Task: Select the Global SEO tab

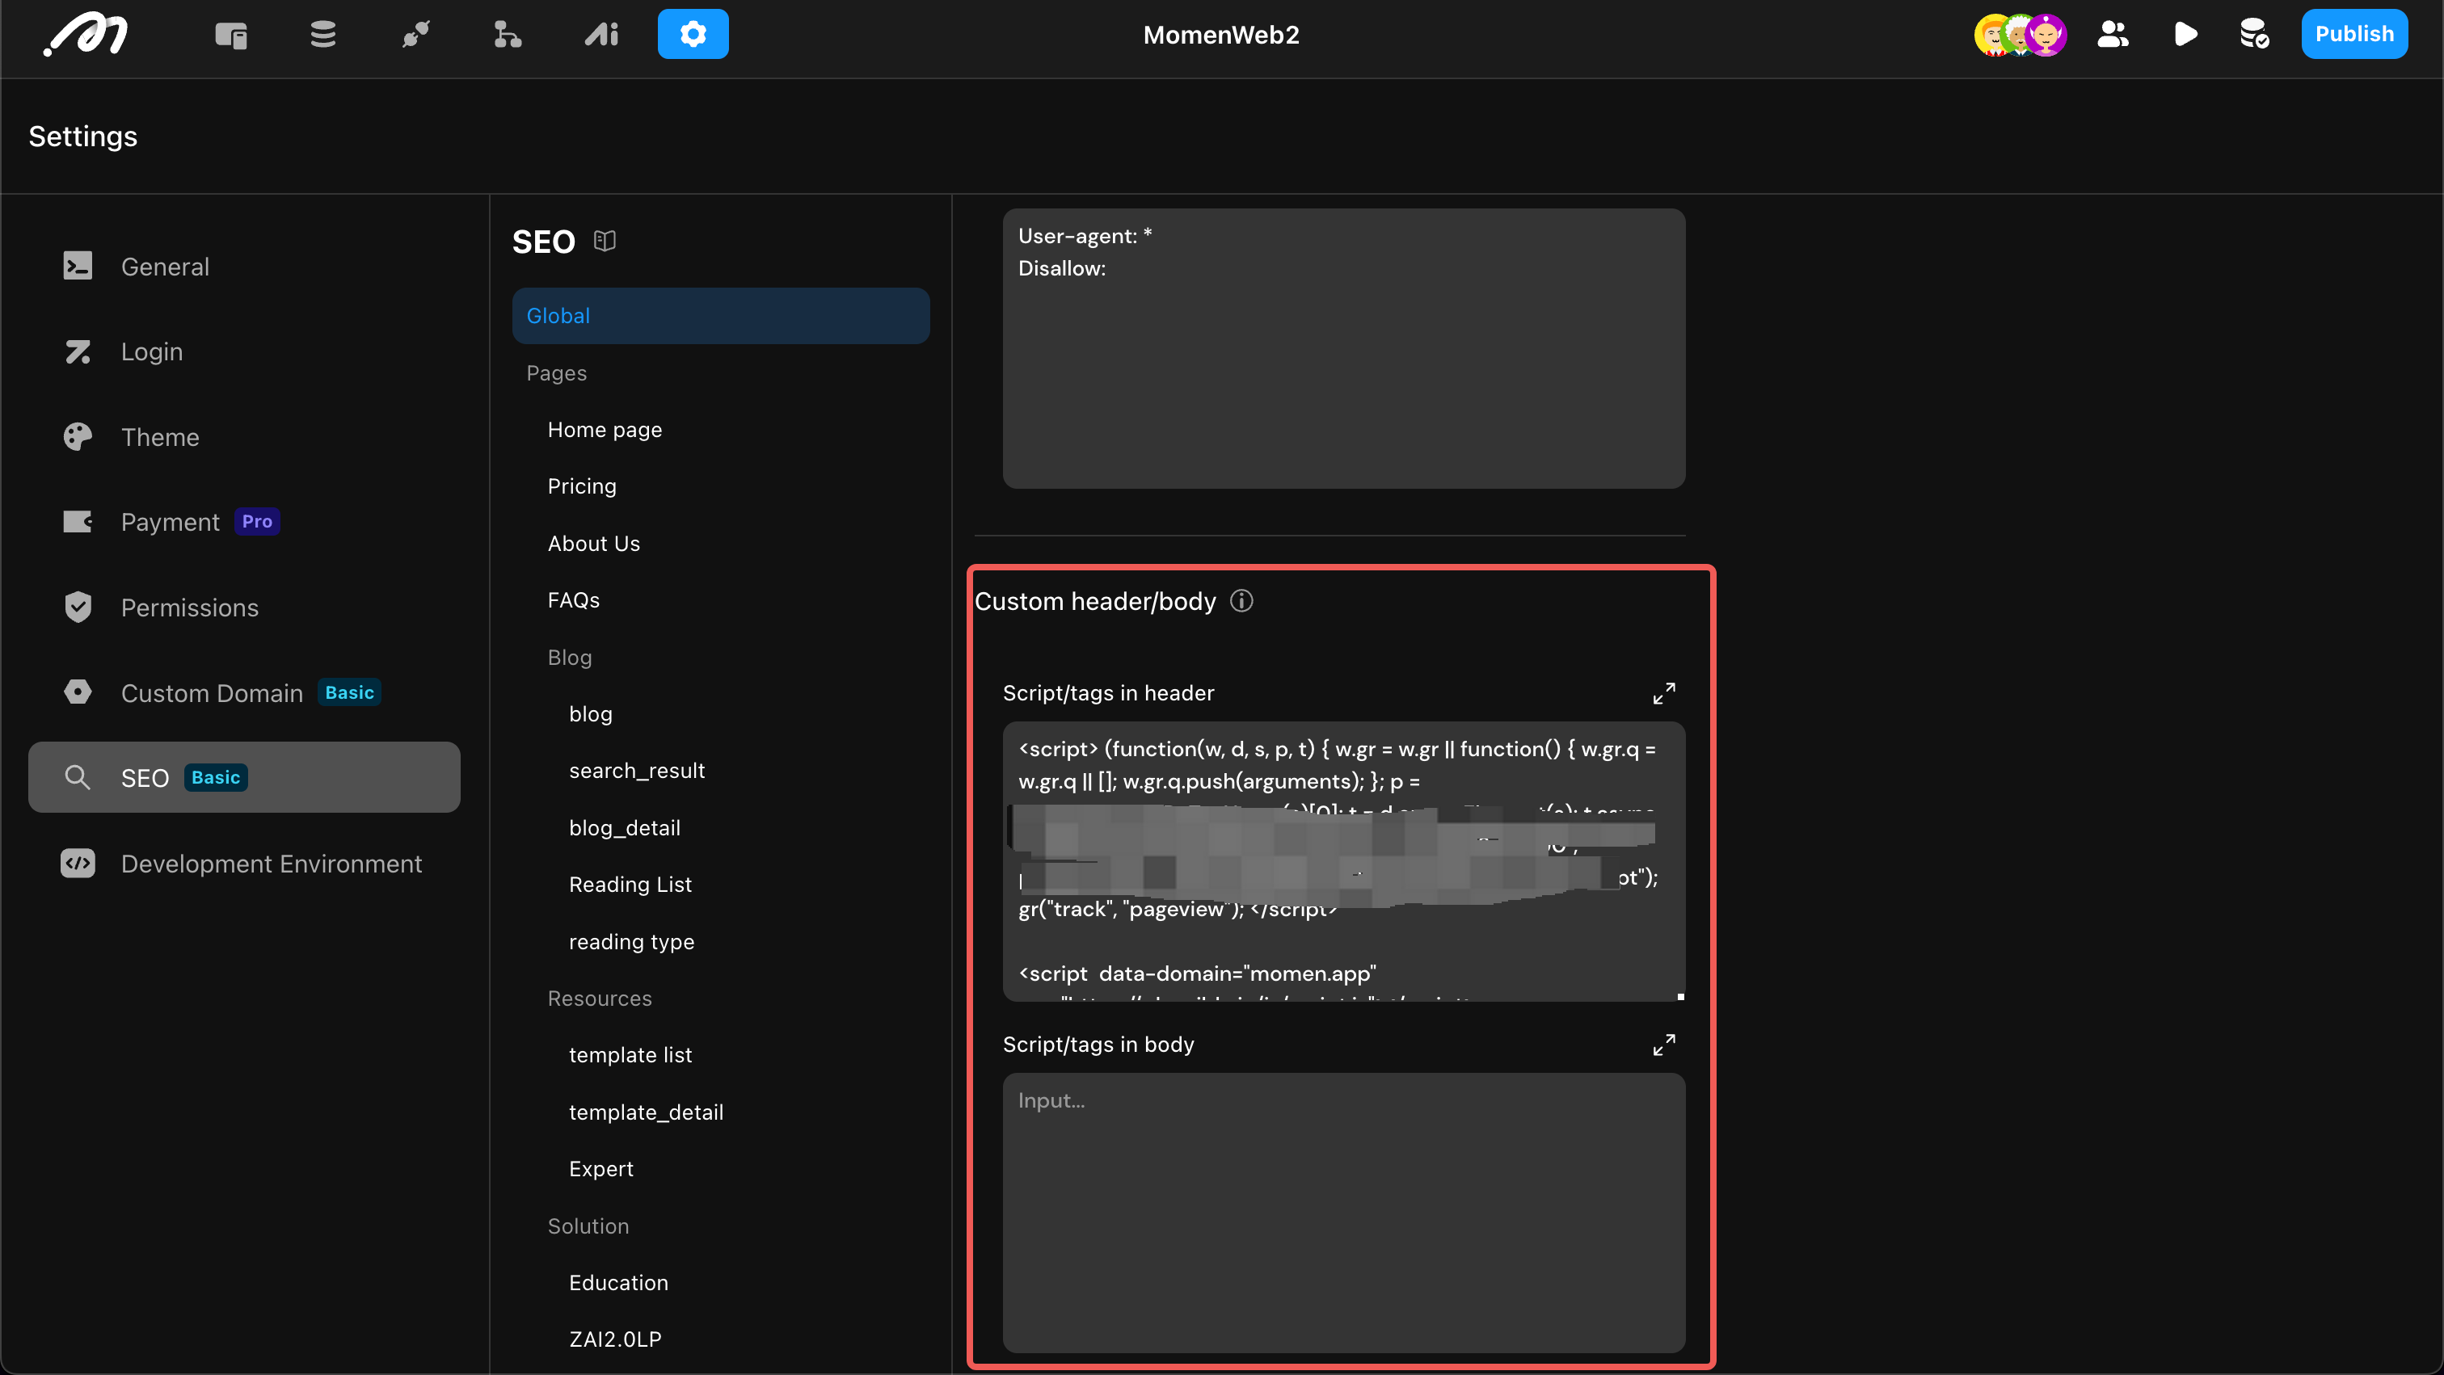Action: 720,316
